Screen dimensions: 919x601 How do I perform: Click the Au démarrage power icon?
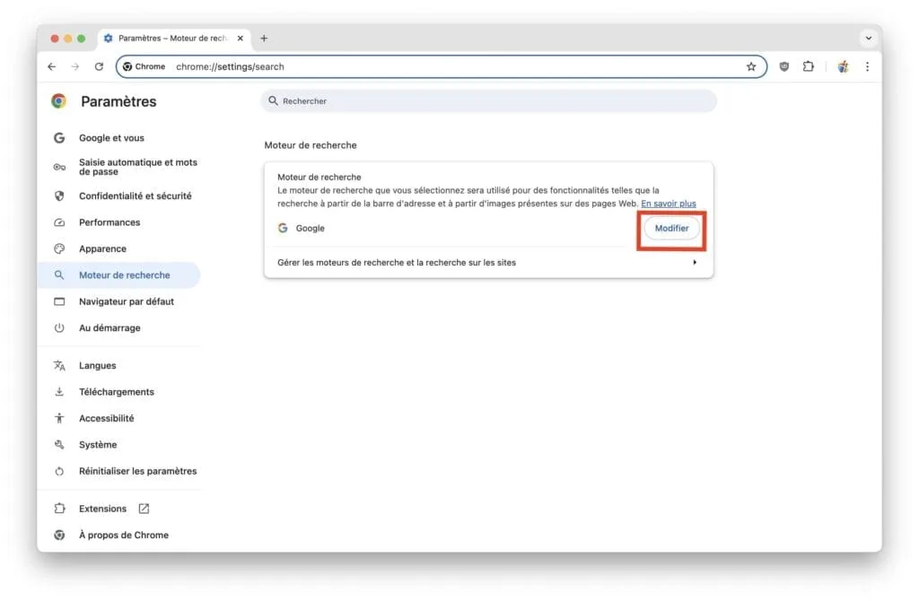(x=58, y=327)
